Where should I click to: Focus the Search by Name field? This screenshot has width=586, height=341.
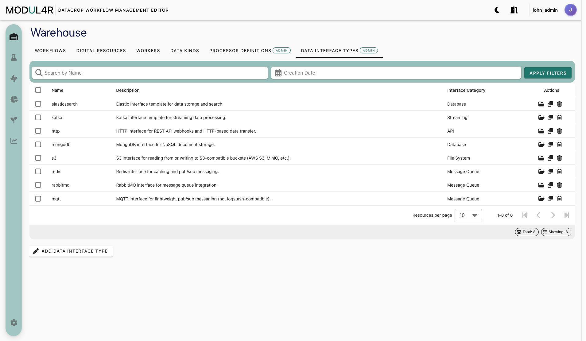tap(150, 73)
